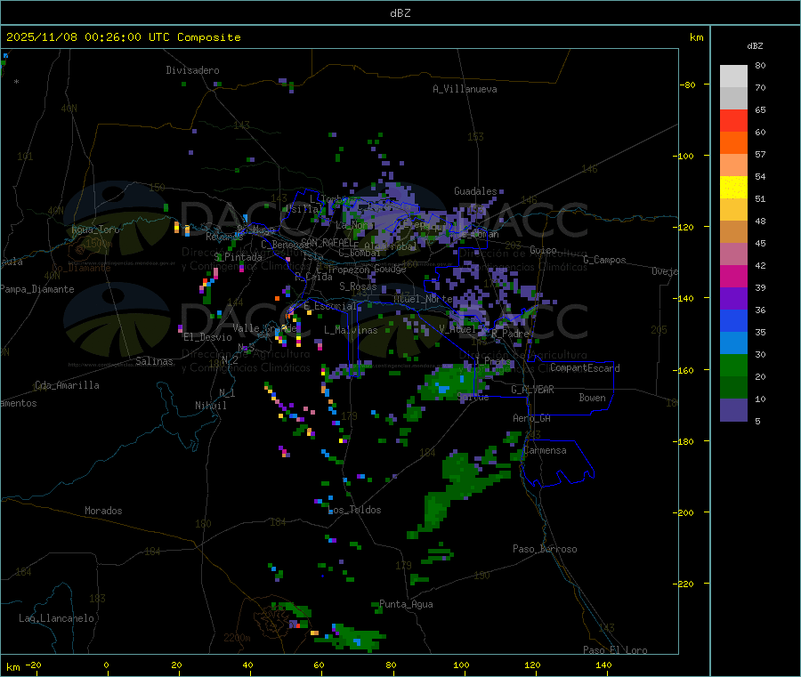
Task: Click the '42' value on the legend scale
Action: [x=760, y=265]
